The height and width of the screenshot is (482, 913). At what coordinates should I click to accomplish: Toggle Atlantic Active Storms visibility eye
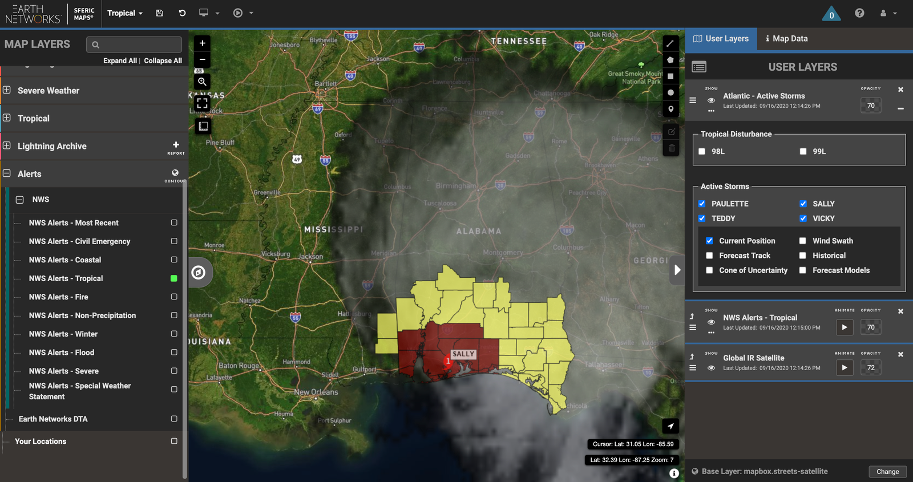[x=711, y=100]
